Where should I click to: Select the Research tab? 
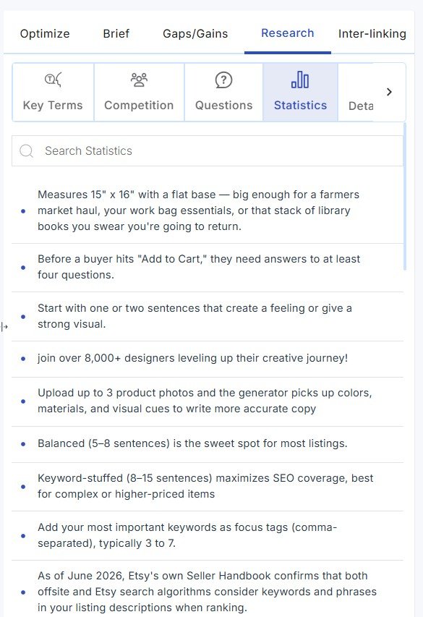(x=288, y=33)
